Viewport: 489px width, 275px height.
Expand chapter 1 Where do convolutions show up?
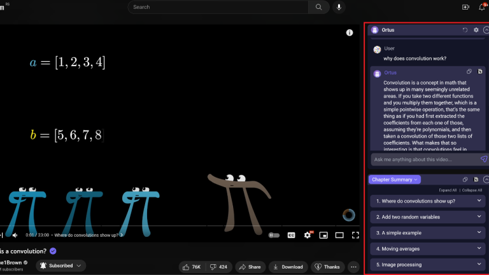[428, 201]
